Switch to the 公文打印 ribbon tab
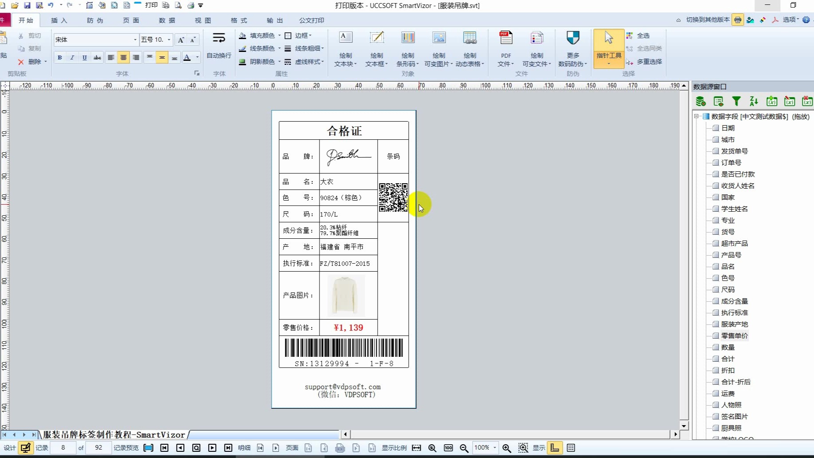 pos(312,20)
